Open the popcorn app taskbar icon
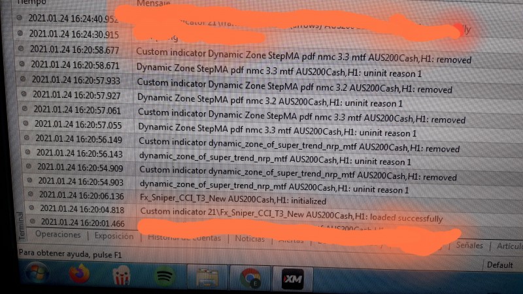This screenshot has height=294, width=523. (122, 275)
